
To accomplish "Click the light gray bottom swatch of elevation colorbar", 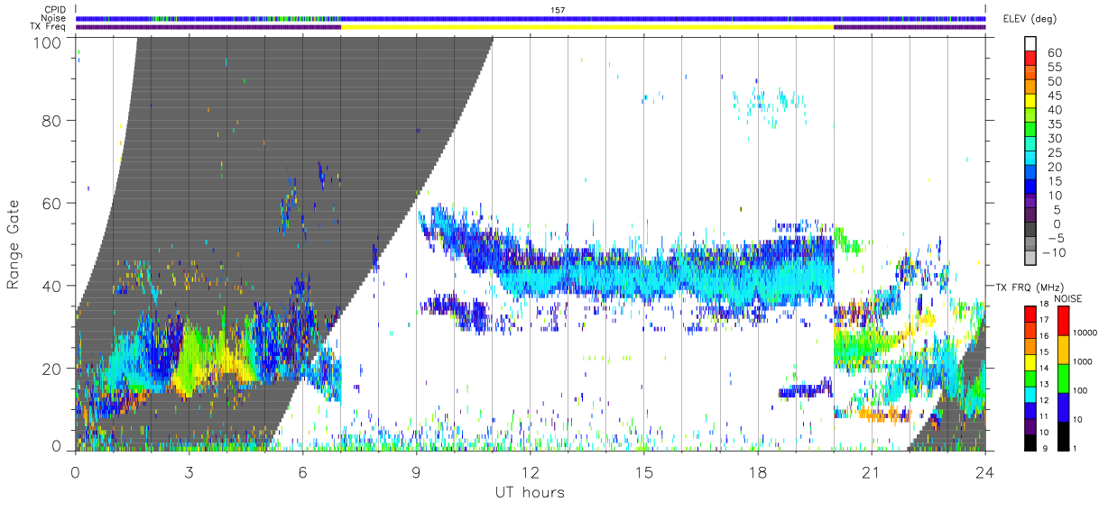I will click(1030, 258).
